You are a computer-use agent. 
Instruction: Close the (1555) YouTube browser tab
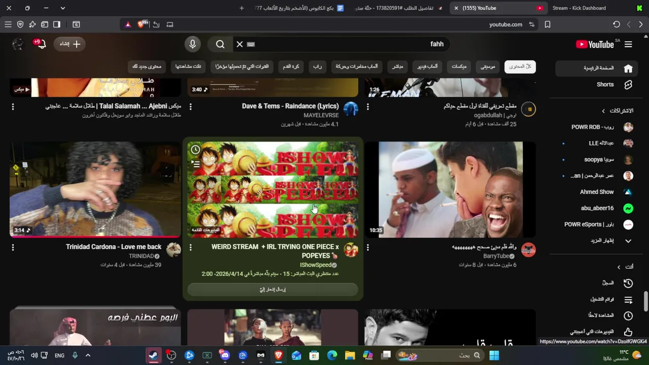[456, 8]
